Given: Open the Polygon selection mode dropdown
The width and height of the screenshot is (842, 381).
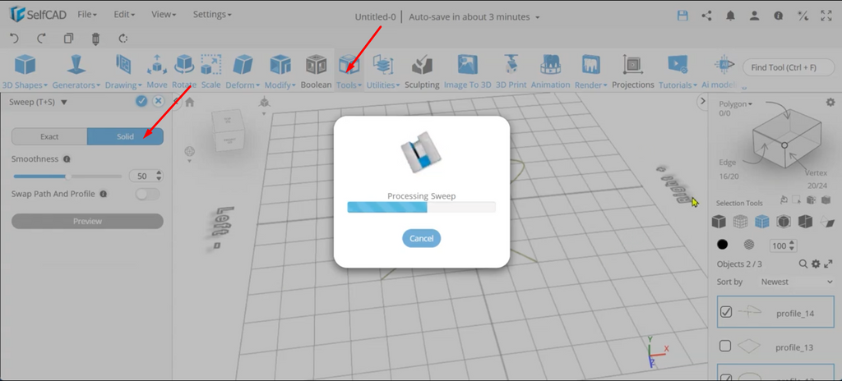Looking at the screenshot, I should 735,103.
